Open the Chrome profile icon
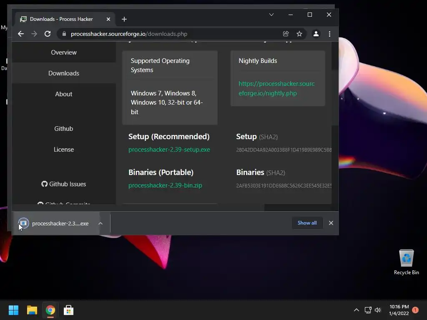 coord(316,34)
